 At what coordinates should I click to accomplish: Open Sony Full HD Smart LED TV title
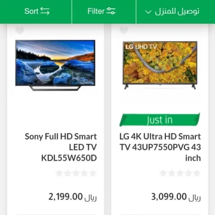61,148
